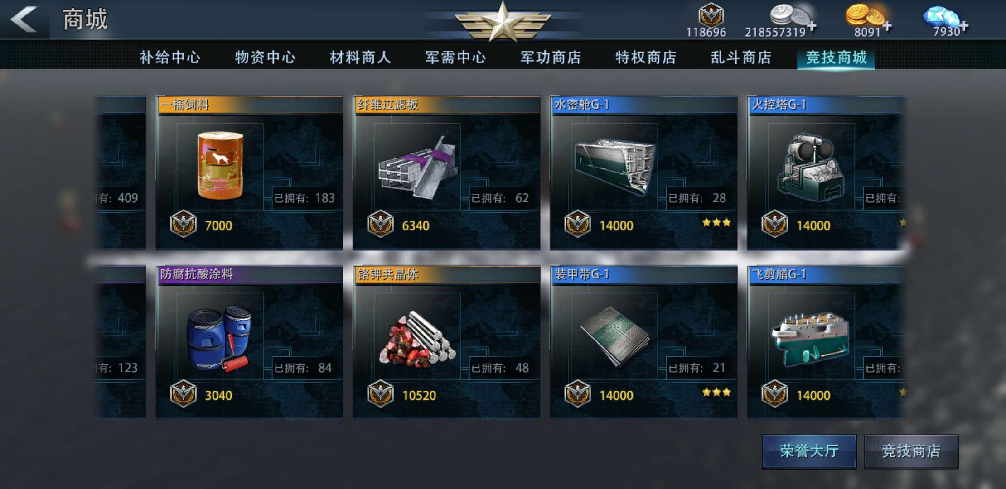The width and height of the screenshot is (1006, 489).
Task: Select the 纤维过滤板 filter plate item
Action: coord(446,173)
